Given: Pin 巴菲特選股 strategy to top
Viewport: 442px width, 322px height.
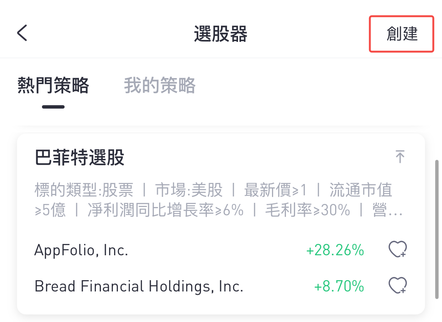Looking at the screenshot, I should tap(400, 156).
